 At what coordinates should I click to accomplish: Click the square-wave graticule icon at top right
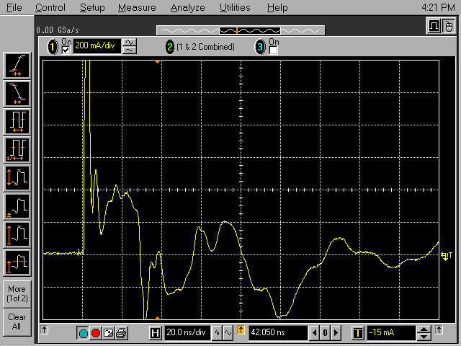(434, 26)
